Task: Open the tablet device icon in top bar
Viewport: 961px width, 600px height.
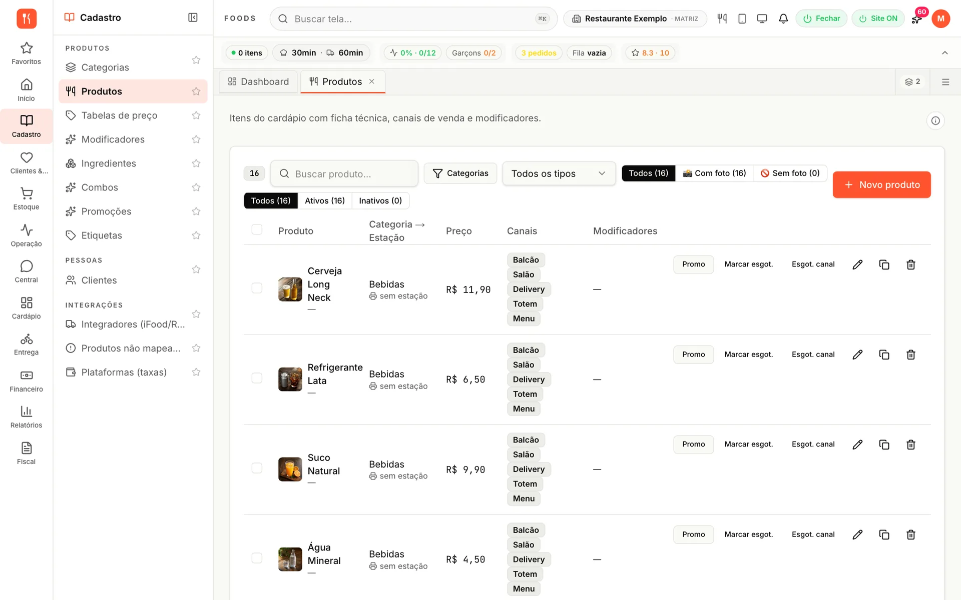Action: [742, 18]
